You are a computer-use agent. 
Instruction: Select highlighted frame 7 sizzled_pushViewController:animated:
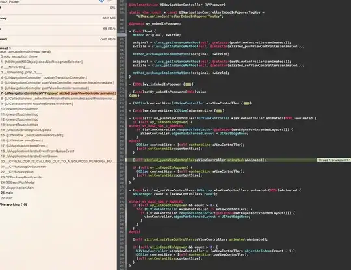[58, 93]
